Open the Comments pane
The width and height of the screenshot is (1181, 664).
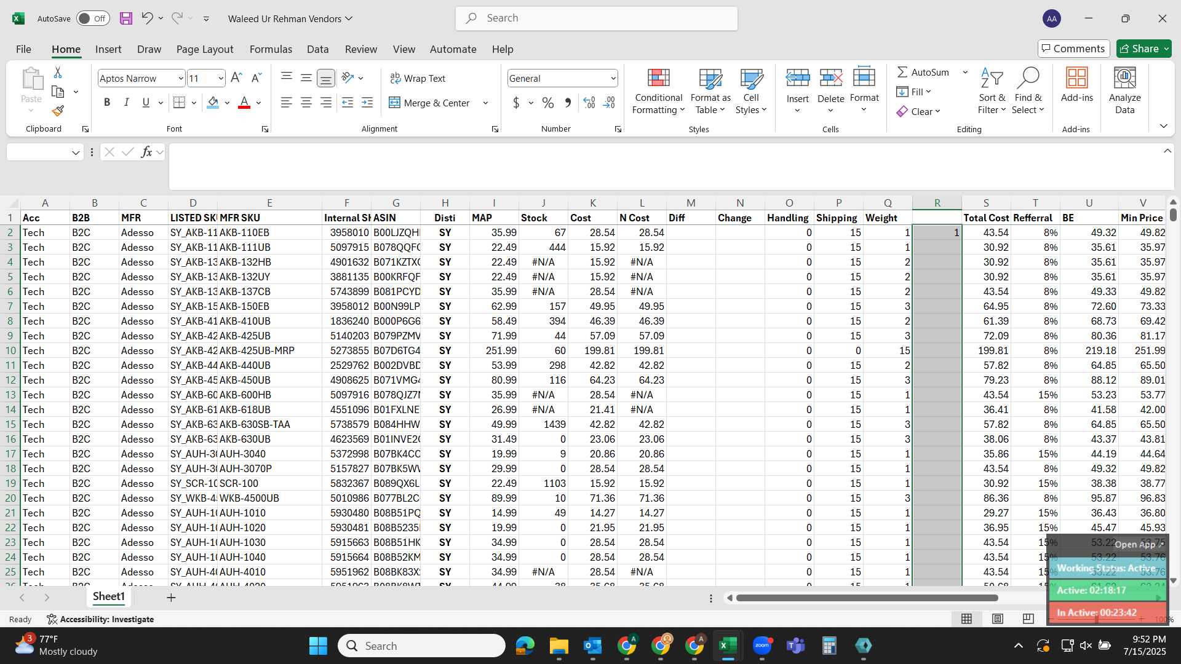1073,49
